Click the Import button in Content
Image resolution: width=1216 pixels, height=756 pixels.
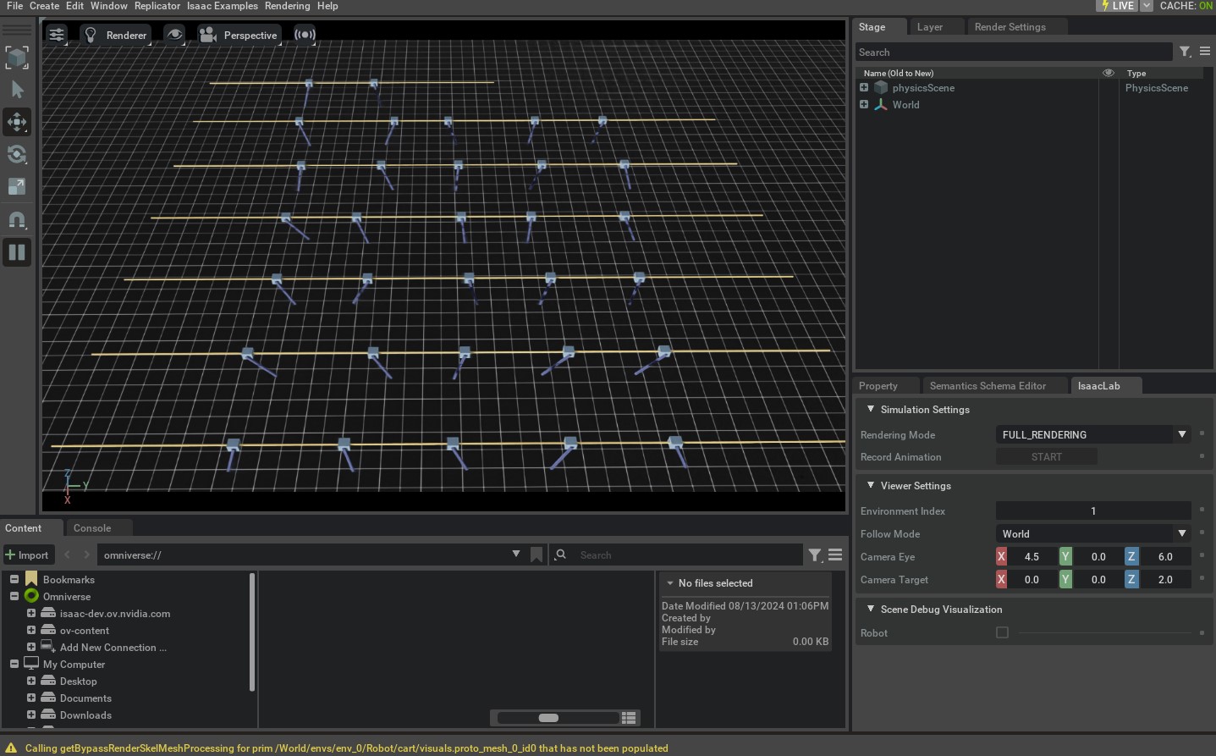click(x=27, y=555)
